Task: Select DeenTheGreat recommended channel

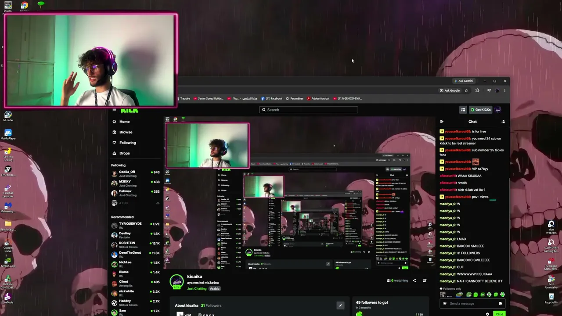Action: click(135, 255)
